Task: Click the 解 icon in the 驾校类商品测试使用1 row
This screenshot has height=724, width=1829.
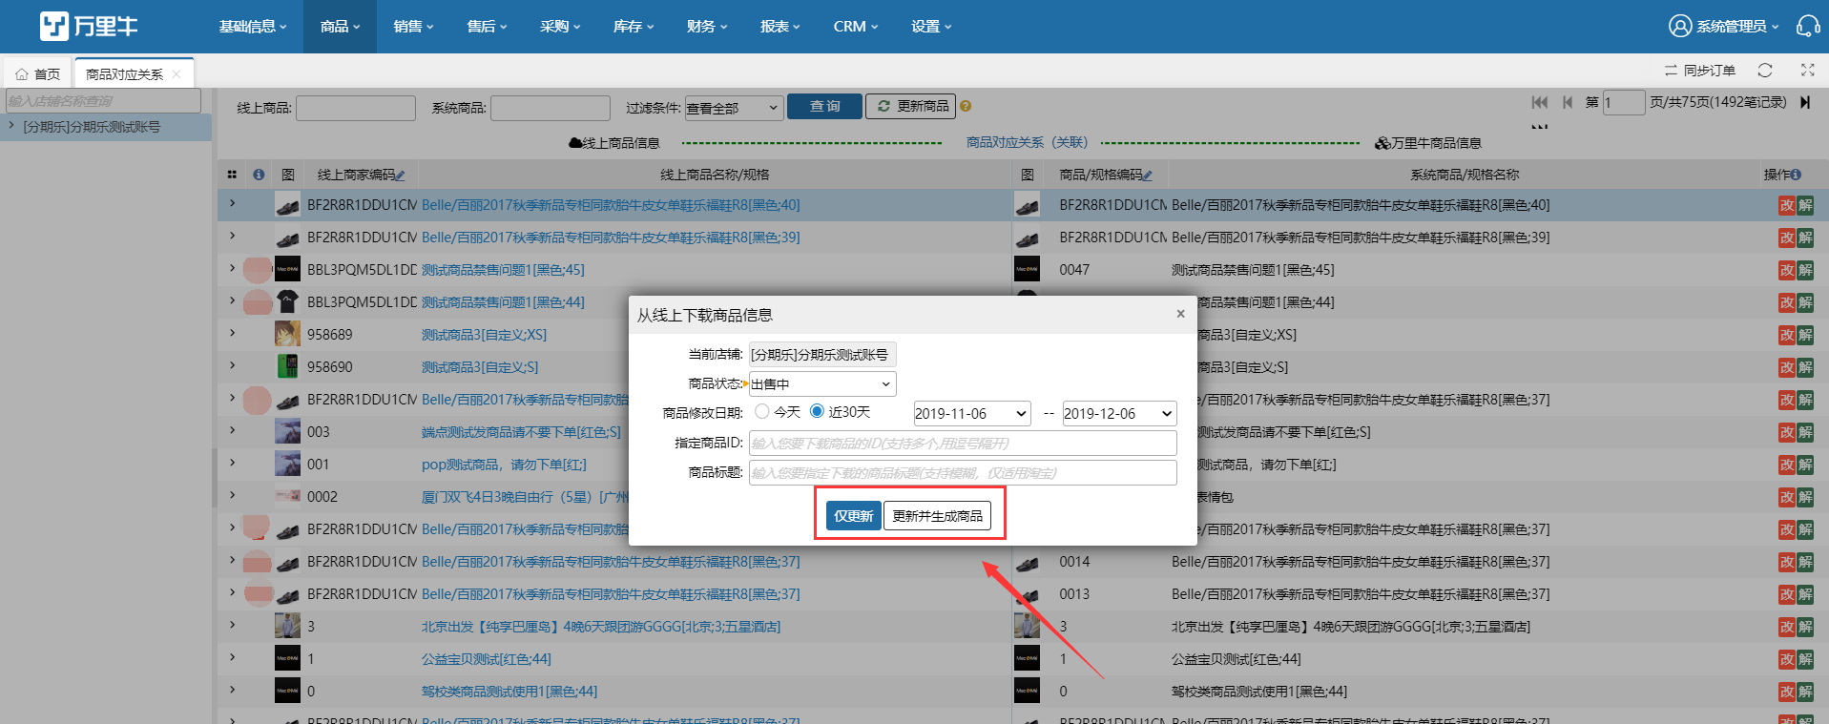Action: tap(1805, 692)
